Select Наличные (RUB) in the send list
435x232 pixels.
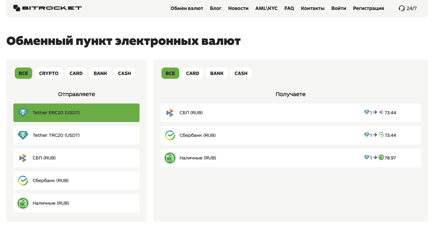tap(76, 203)
